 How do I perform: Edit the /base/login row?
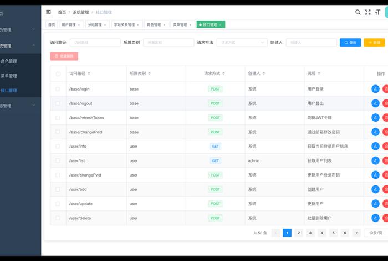pos(375,89)
